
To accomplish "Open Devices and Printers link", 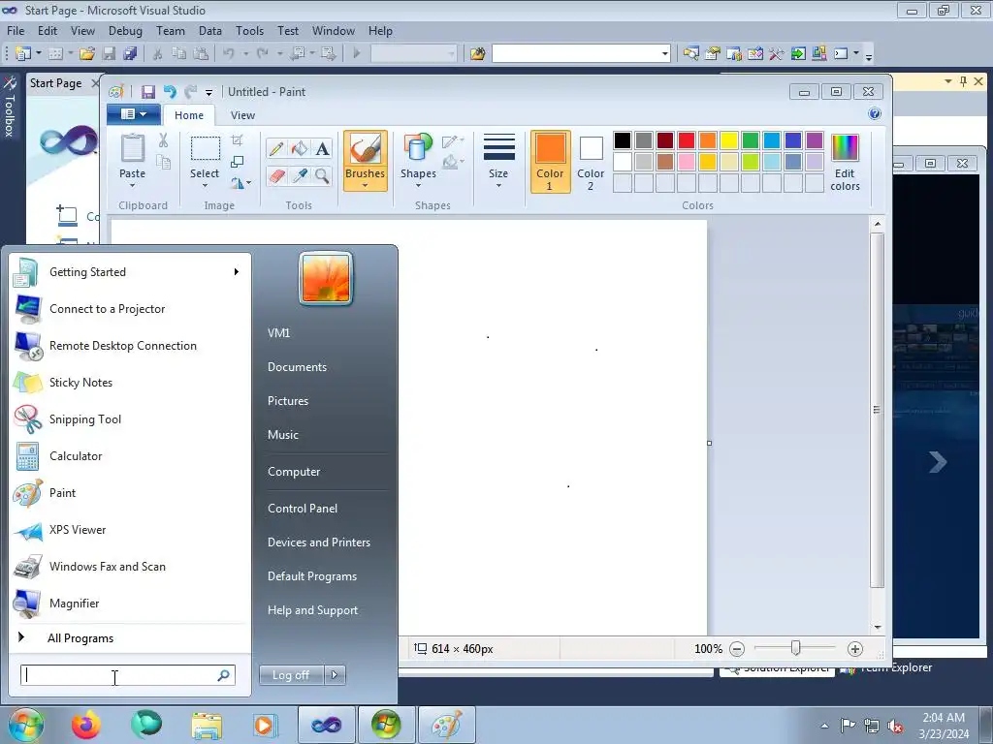I will tap(318, 542).
